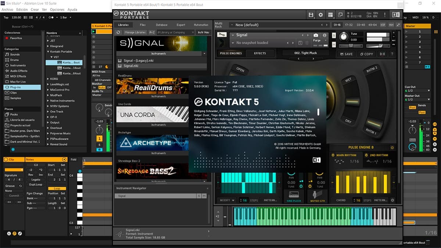Click the Instr Nav button
The height and width of the screenshot is (248, 441).
203,32
